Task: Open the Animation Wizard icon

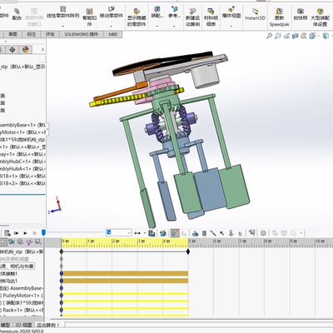Action: tap(163, 233)
